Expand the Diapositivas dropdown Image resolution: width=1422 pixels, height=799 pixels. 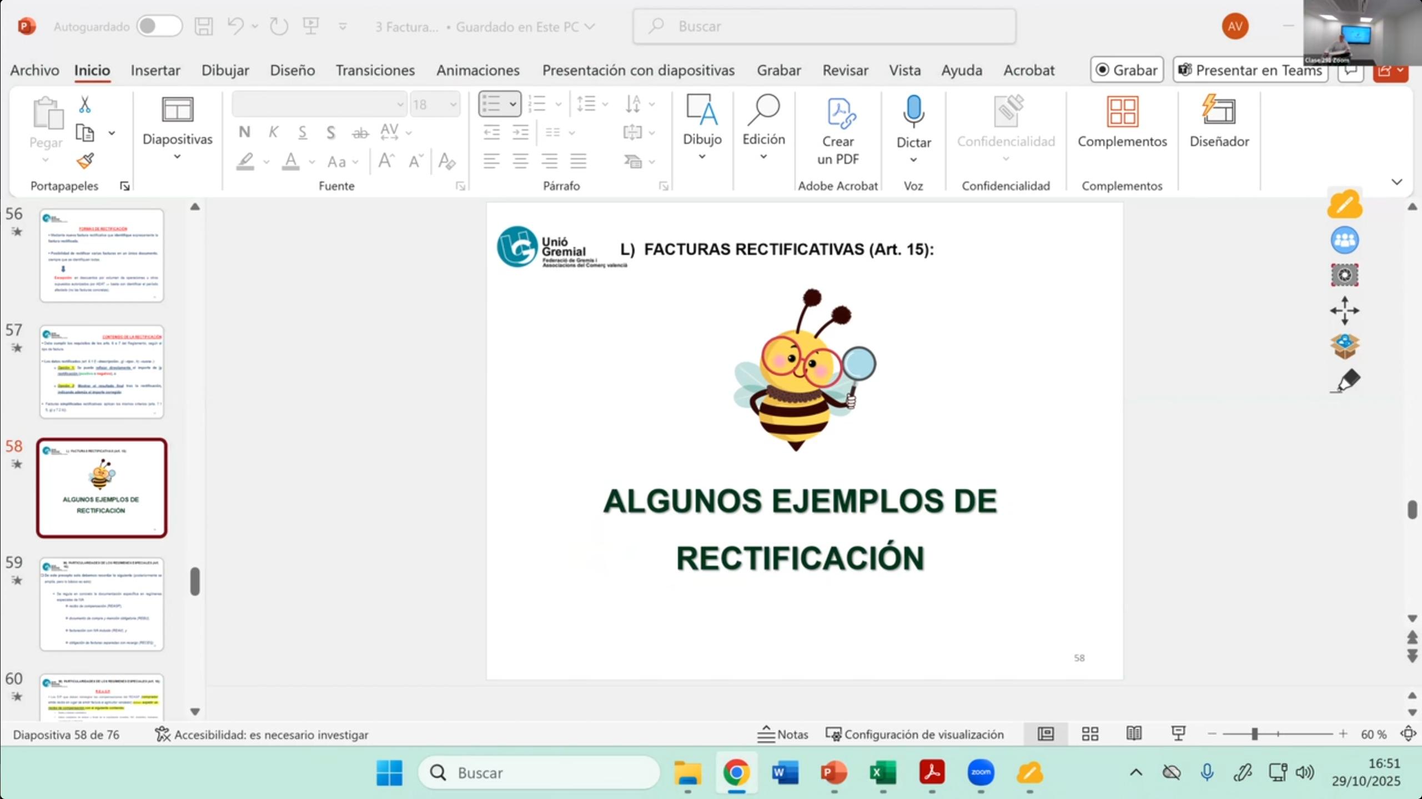pos(177,157)
